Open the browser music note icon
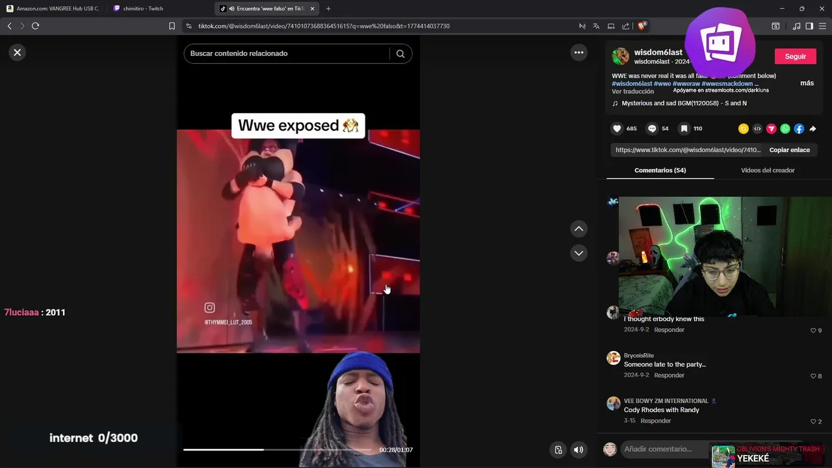This screenshot has width=832, height=468. (797, 26)
